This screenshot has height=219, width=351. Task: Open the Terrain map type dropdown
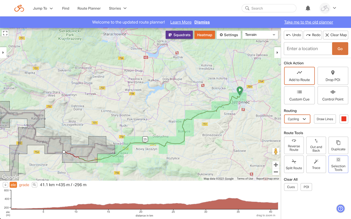click(x=260, y=35)
